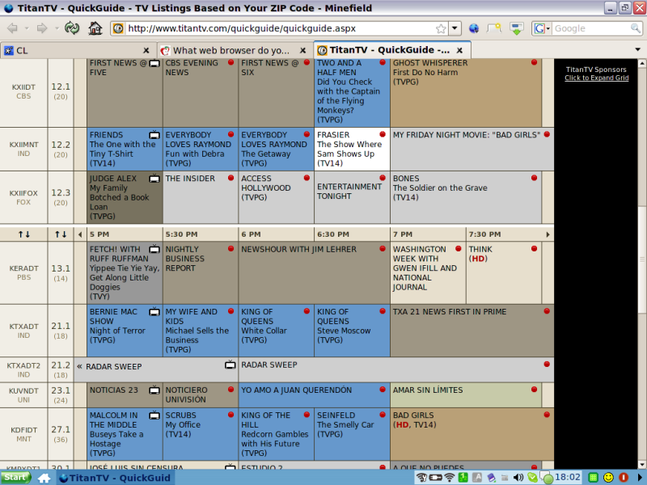Viewport: 647px width, 485px height.
Task: Toggle record dot on Bones
Action: [535, 178]
